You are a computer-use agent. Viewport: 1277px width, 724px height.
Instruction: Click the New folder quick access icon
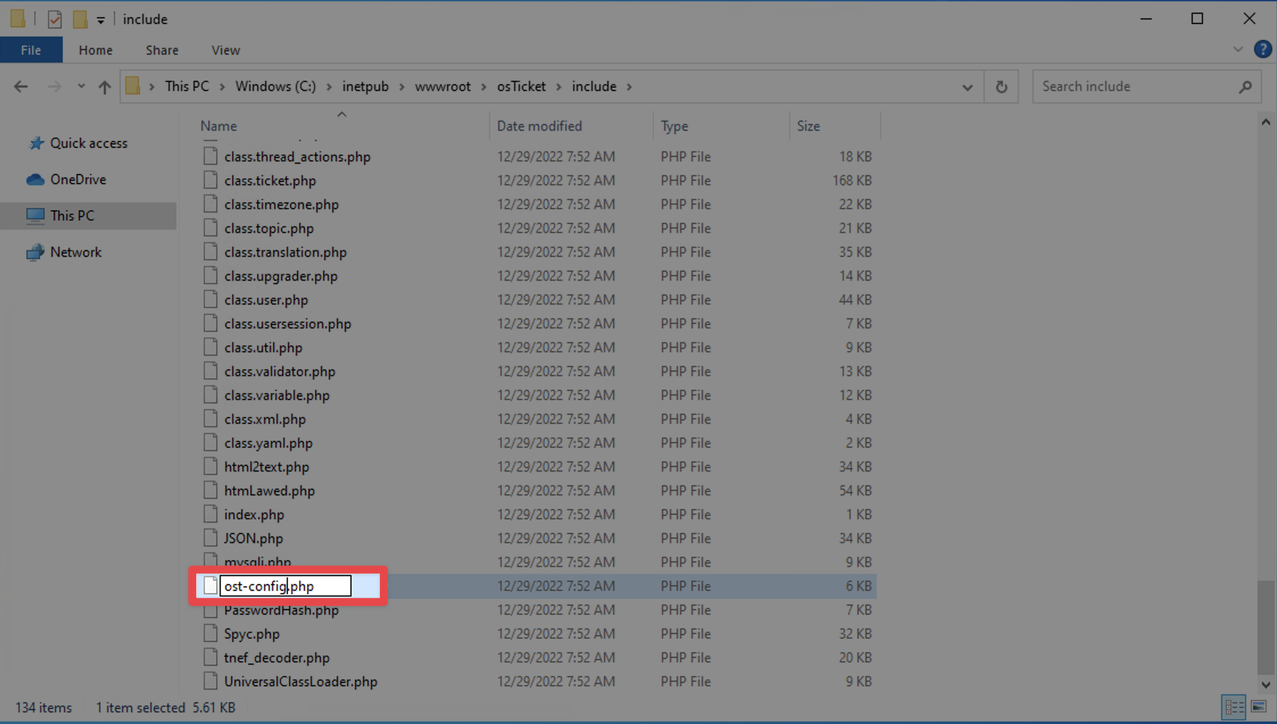(x=80, y=19)
